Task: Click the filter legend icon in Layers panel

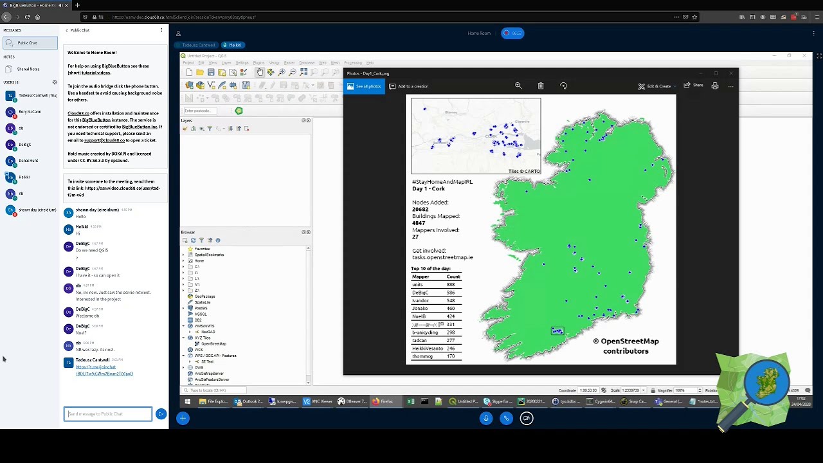Action: click(210, 129)
